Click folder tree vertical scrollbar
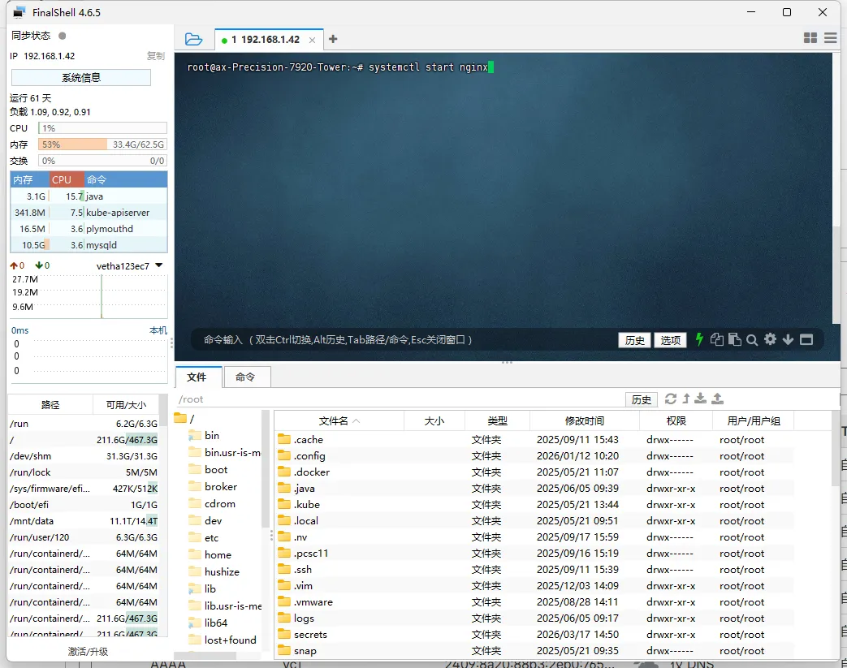 pyautogui.click(x=265, y=470)
